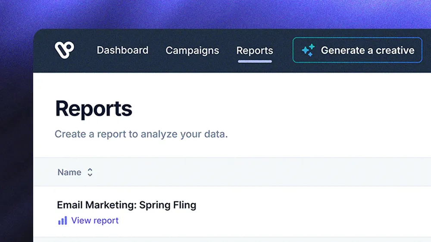Select the Reports tab
This screenshot has width=431, height=242.
pos(255,50)
